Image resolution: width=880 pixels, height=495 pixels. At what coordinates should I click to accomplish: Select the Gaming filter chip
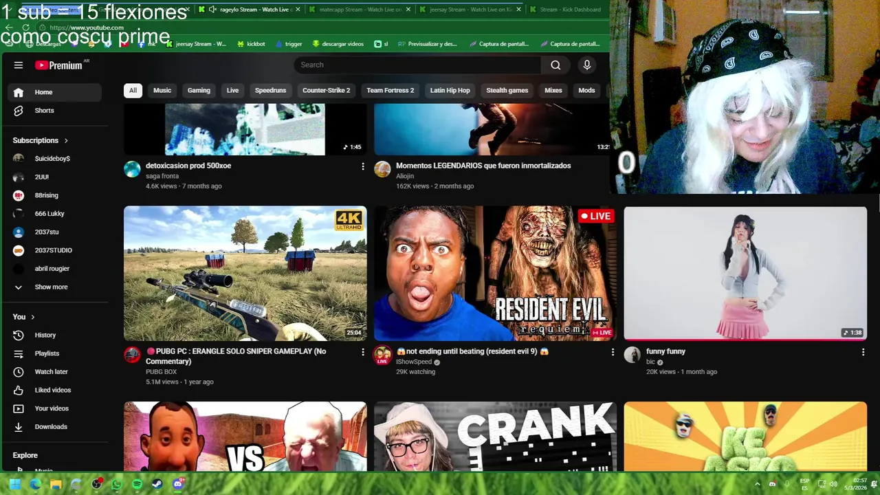click(199, 91)
